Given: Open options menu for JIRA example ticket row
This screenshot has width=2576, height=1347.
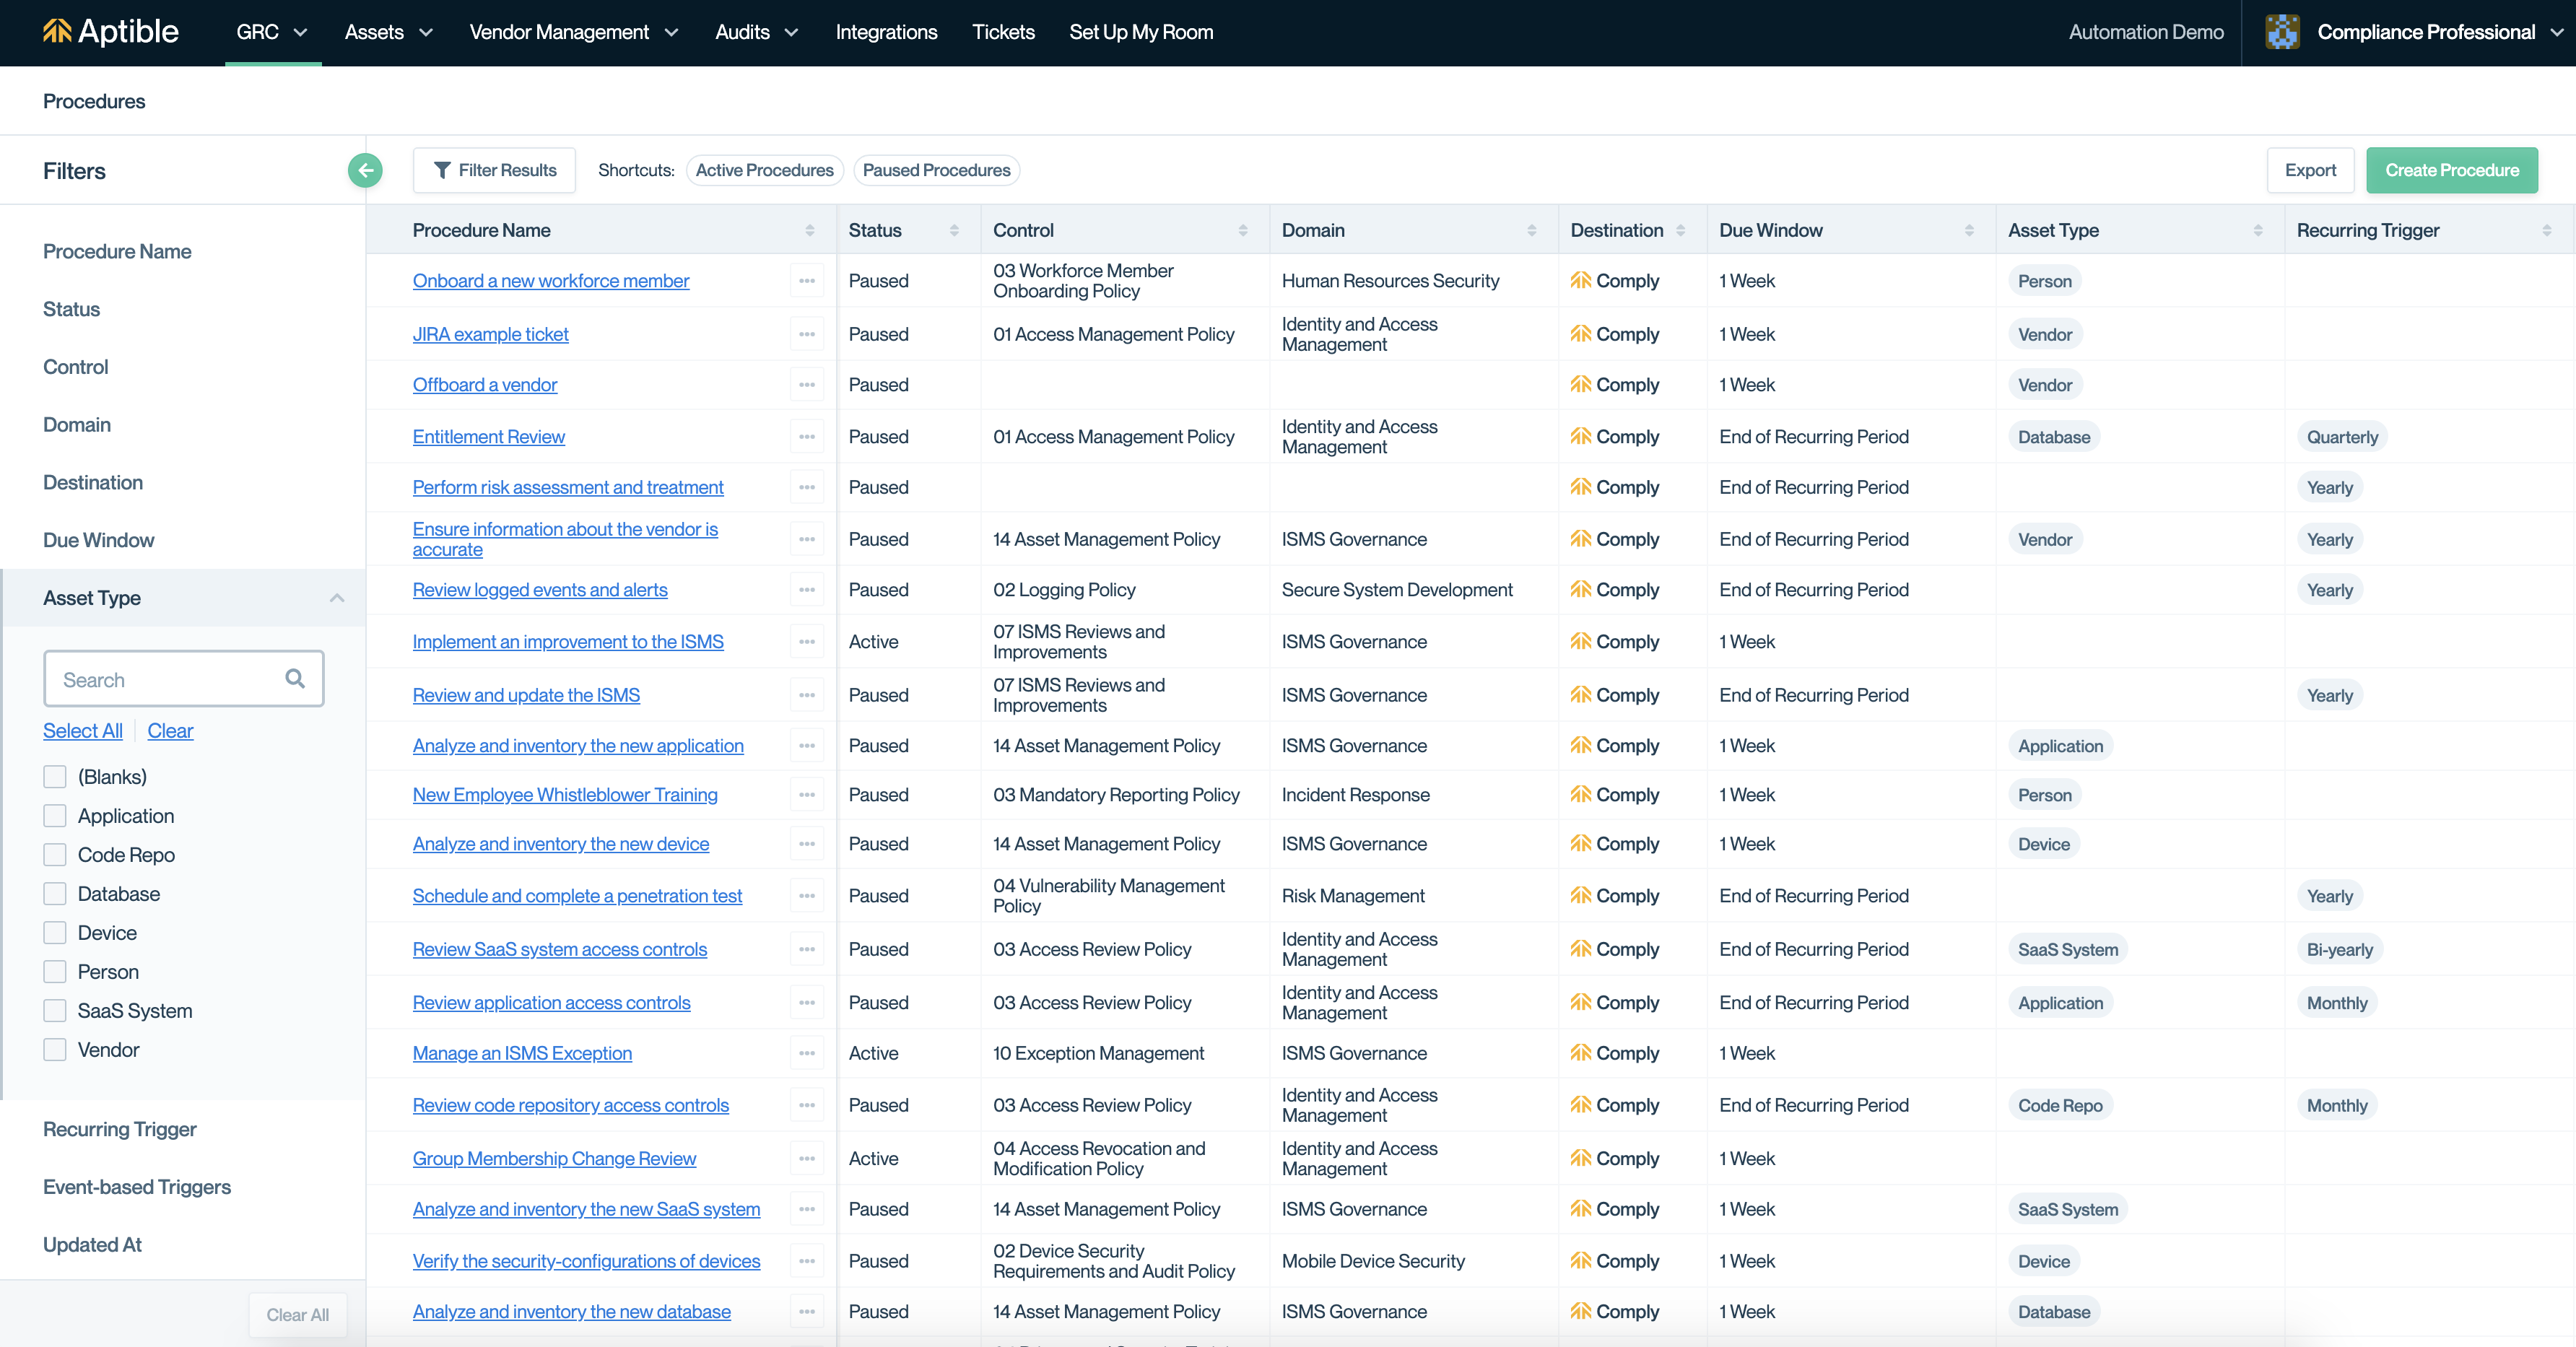Looking at the screenshot, I should click(806, 334).
